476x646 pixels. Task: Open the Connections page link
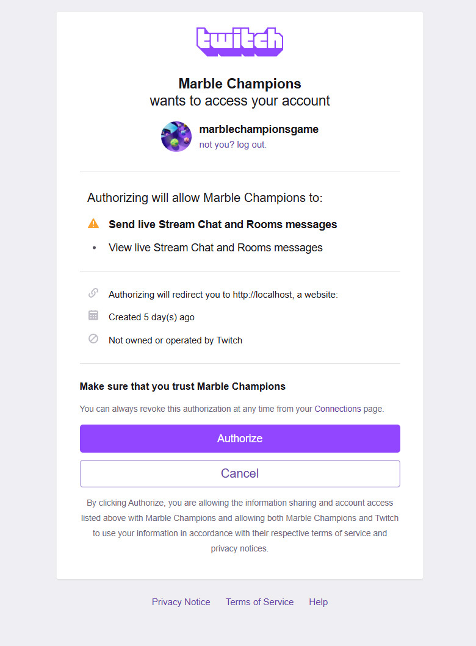tap(337, 409)
